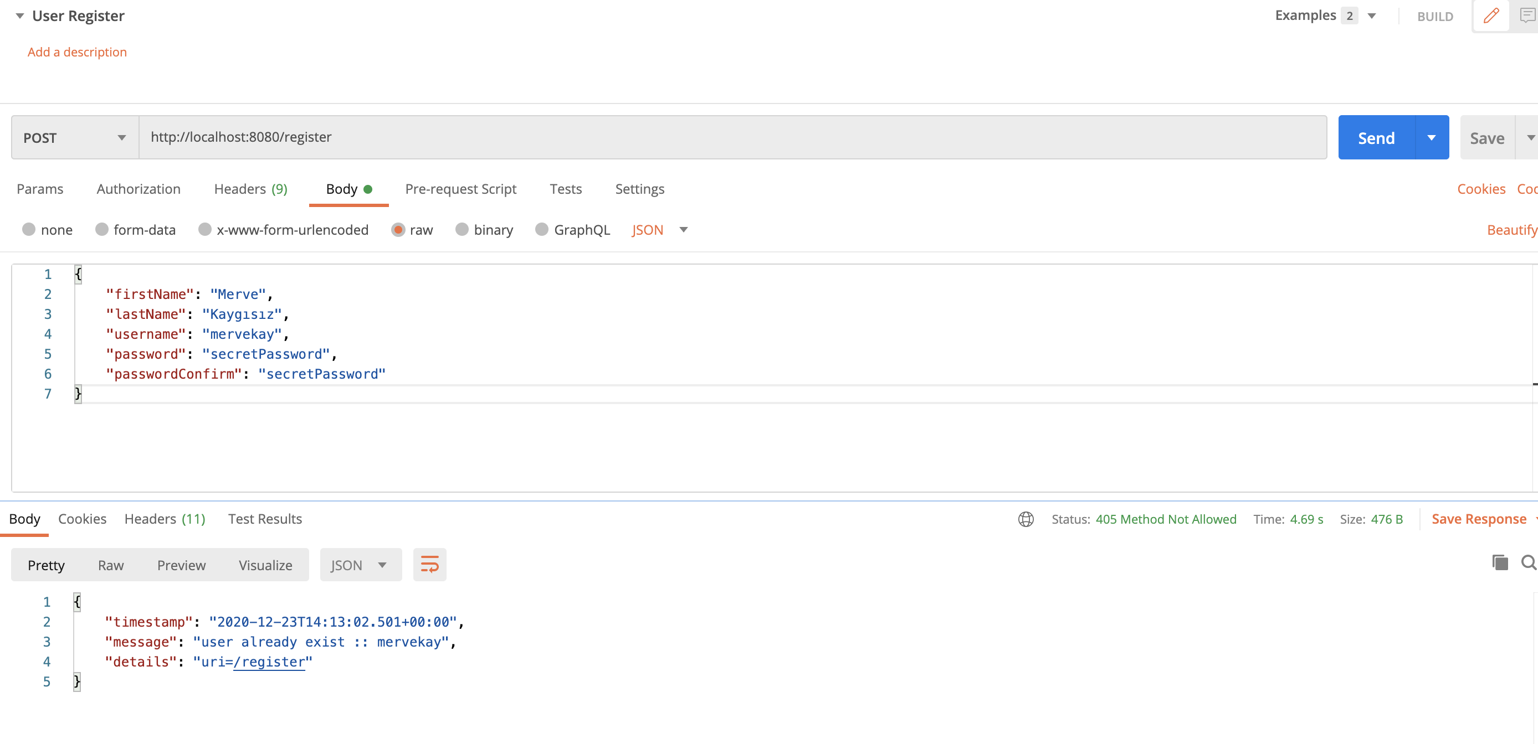Select the Preview response view
This screenshot has height=744, width=1538.
(x=181, y=565)
